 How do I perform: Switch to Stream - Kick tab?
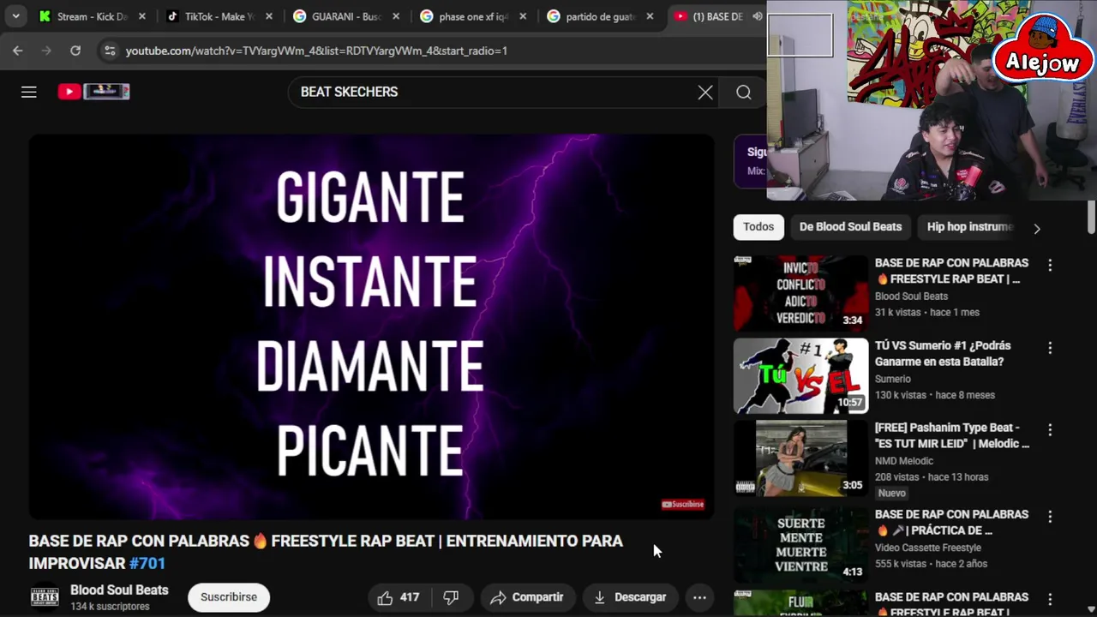point(91,16)
